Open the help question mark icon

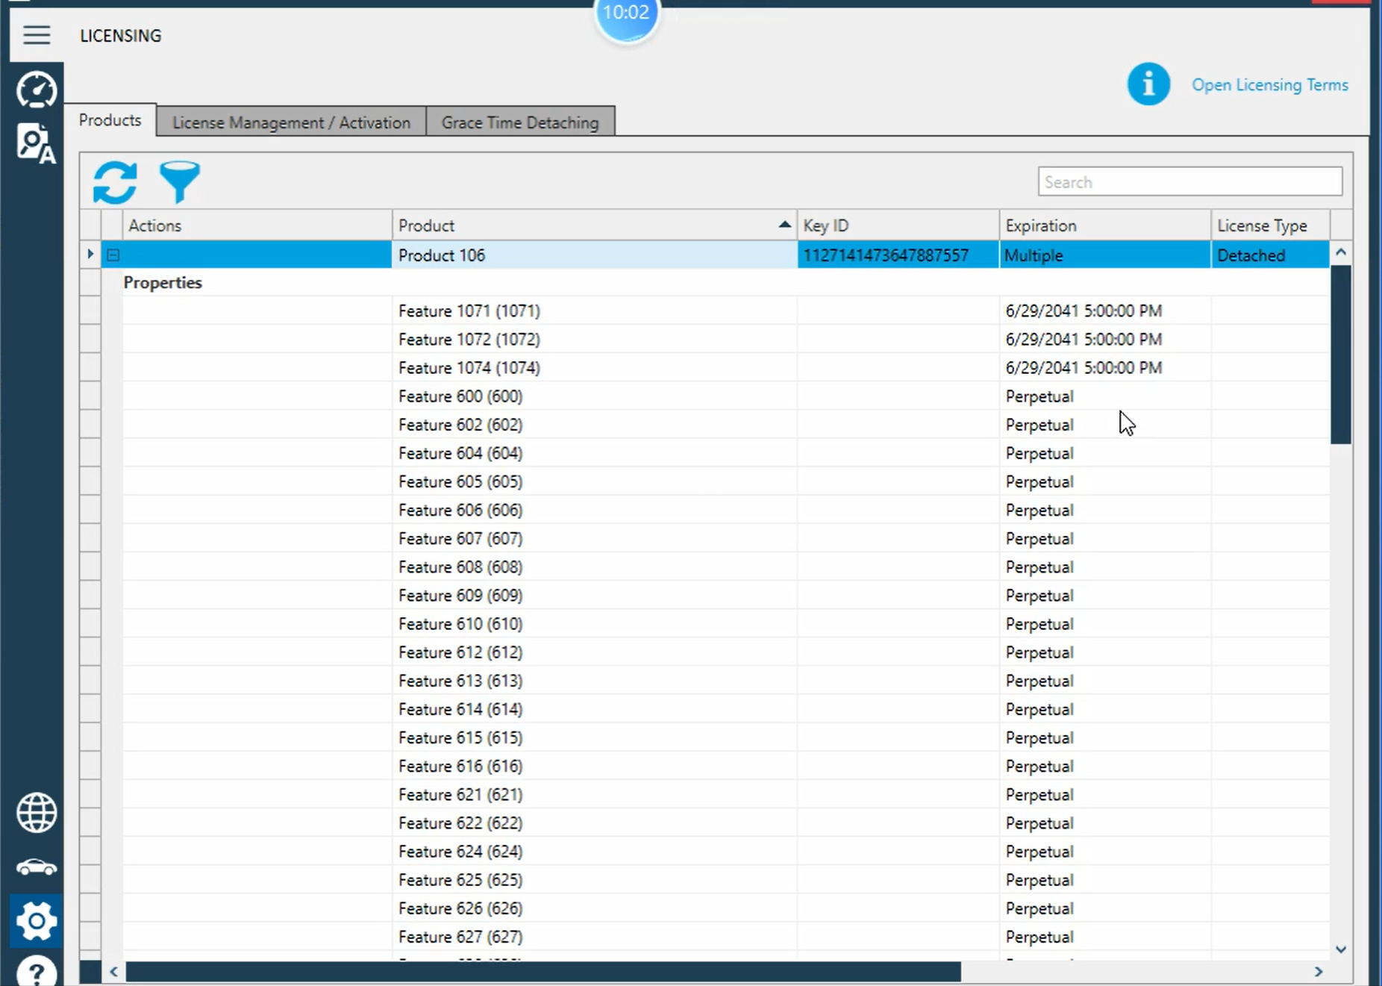(x=37, y=971)
